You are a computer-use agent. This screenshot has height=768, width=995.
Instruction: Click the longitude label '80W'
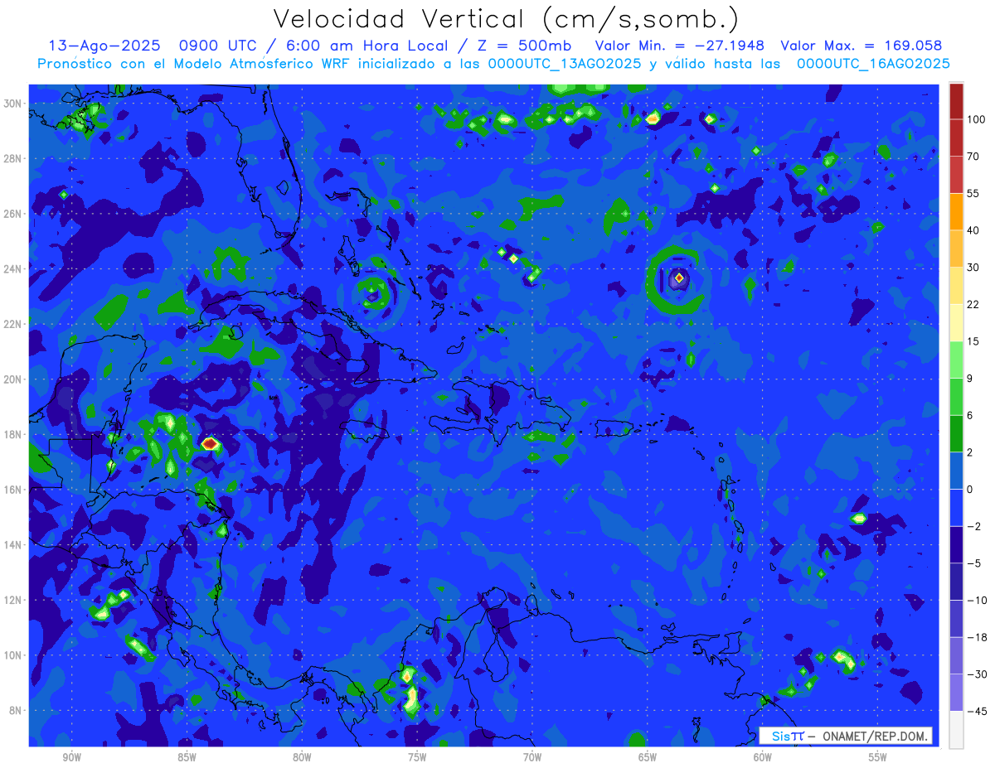302,757
